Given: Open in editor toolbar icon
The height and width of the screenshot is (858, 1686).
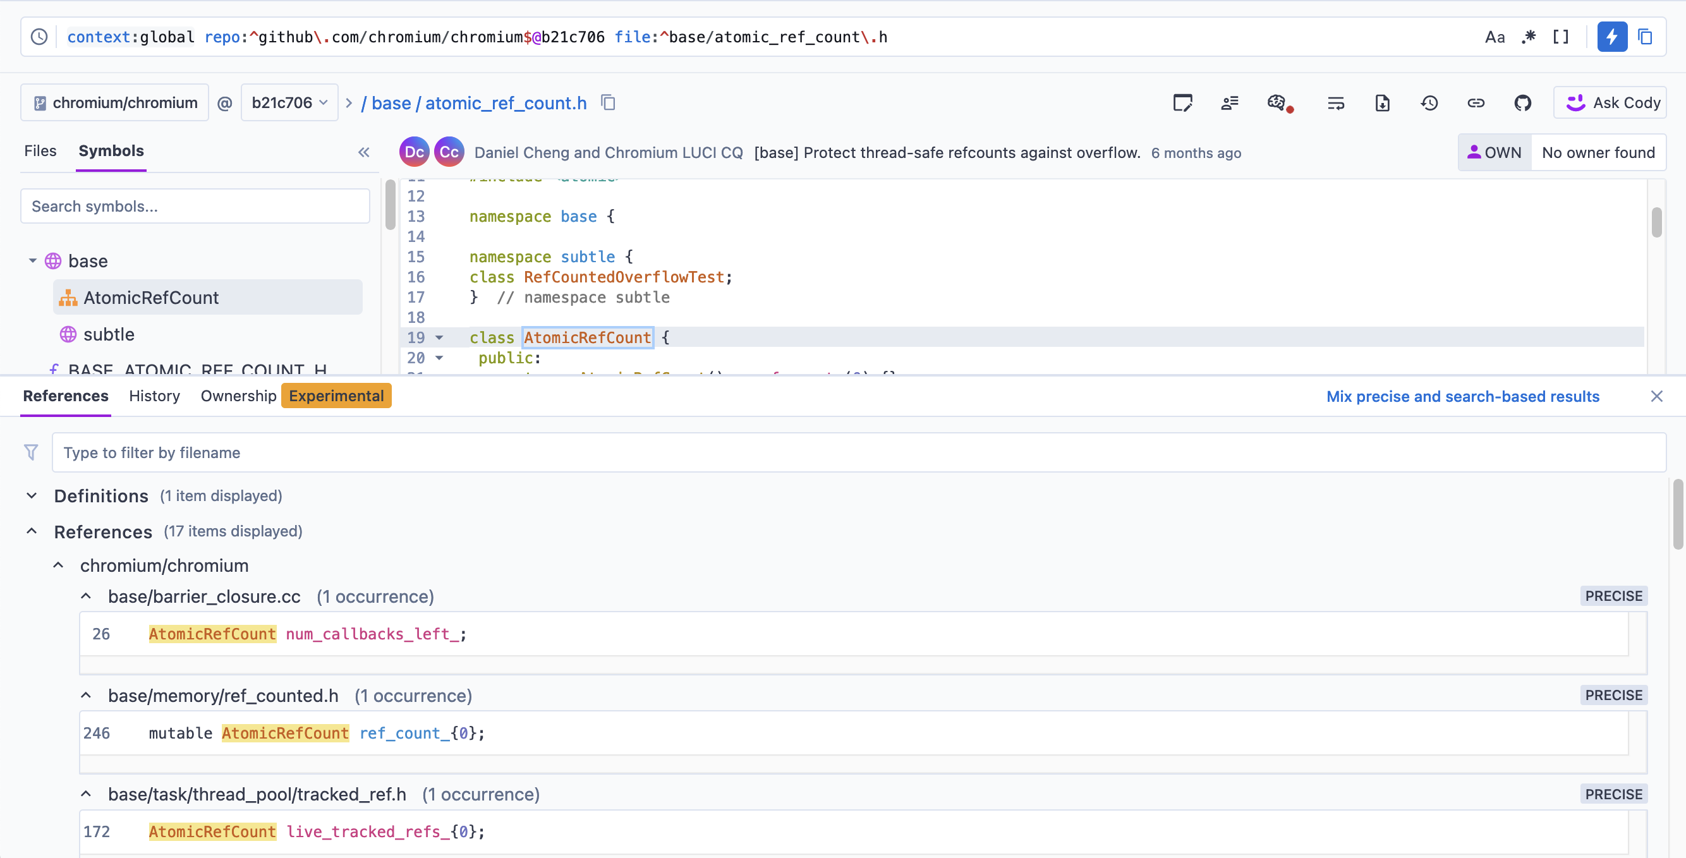Looking at the screenshot, I should (1182, 103).
